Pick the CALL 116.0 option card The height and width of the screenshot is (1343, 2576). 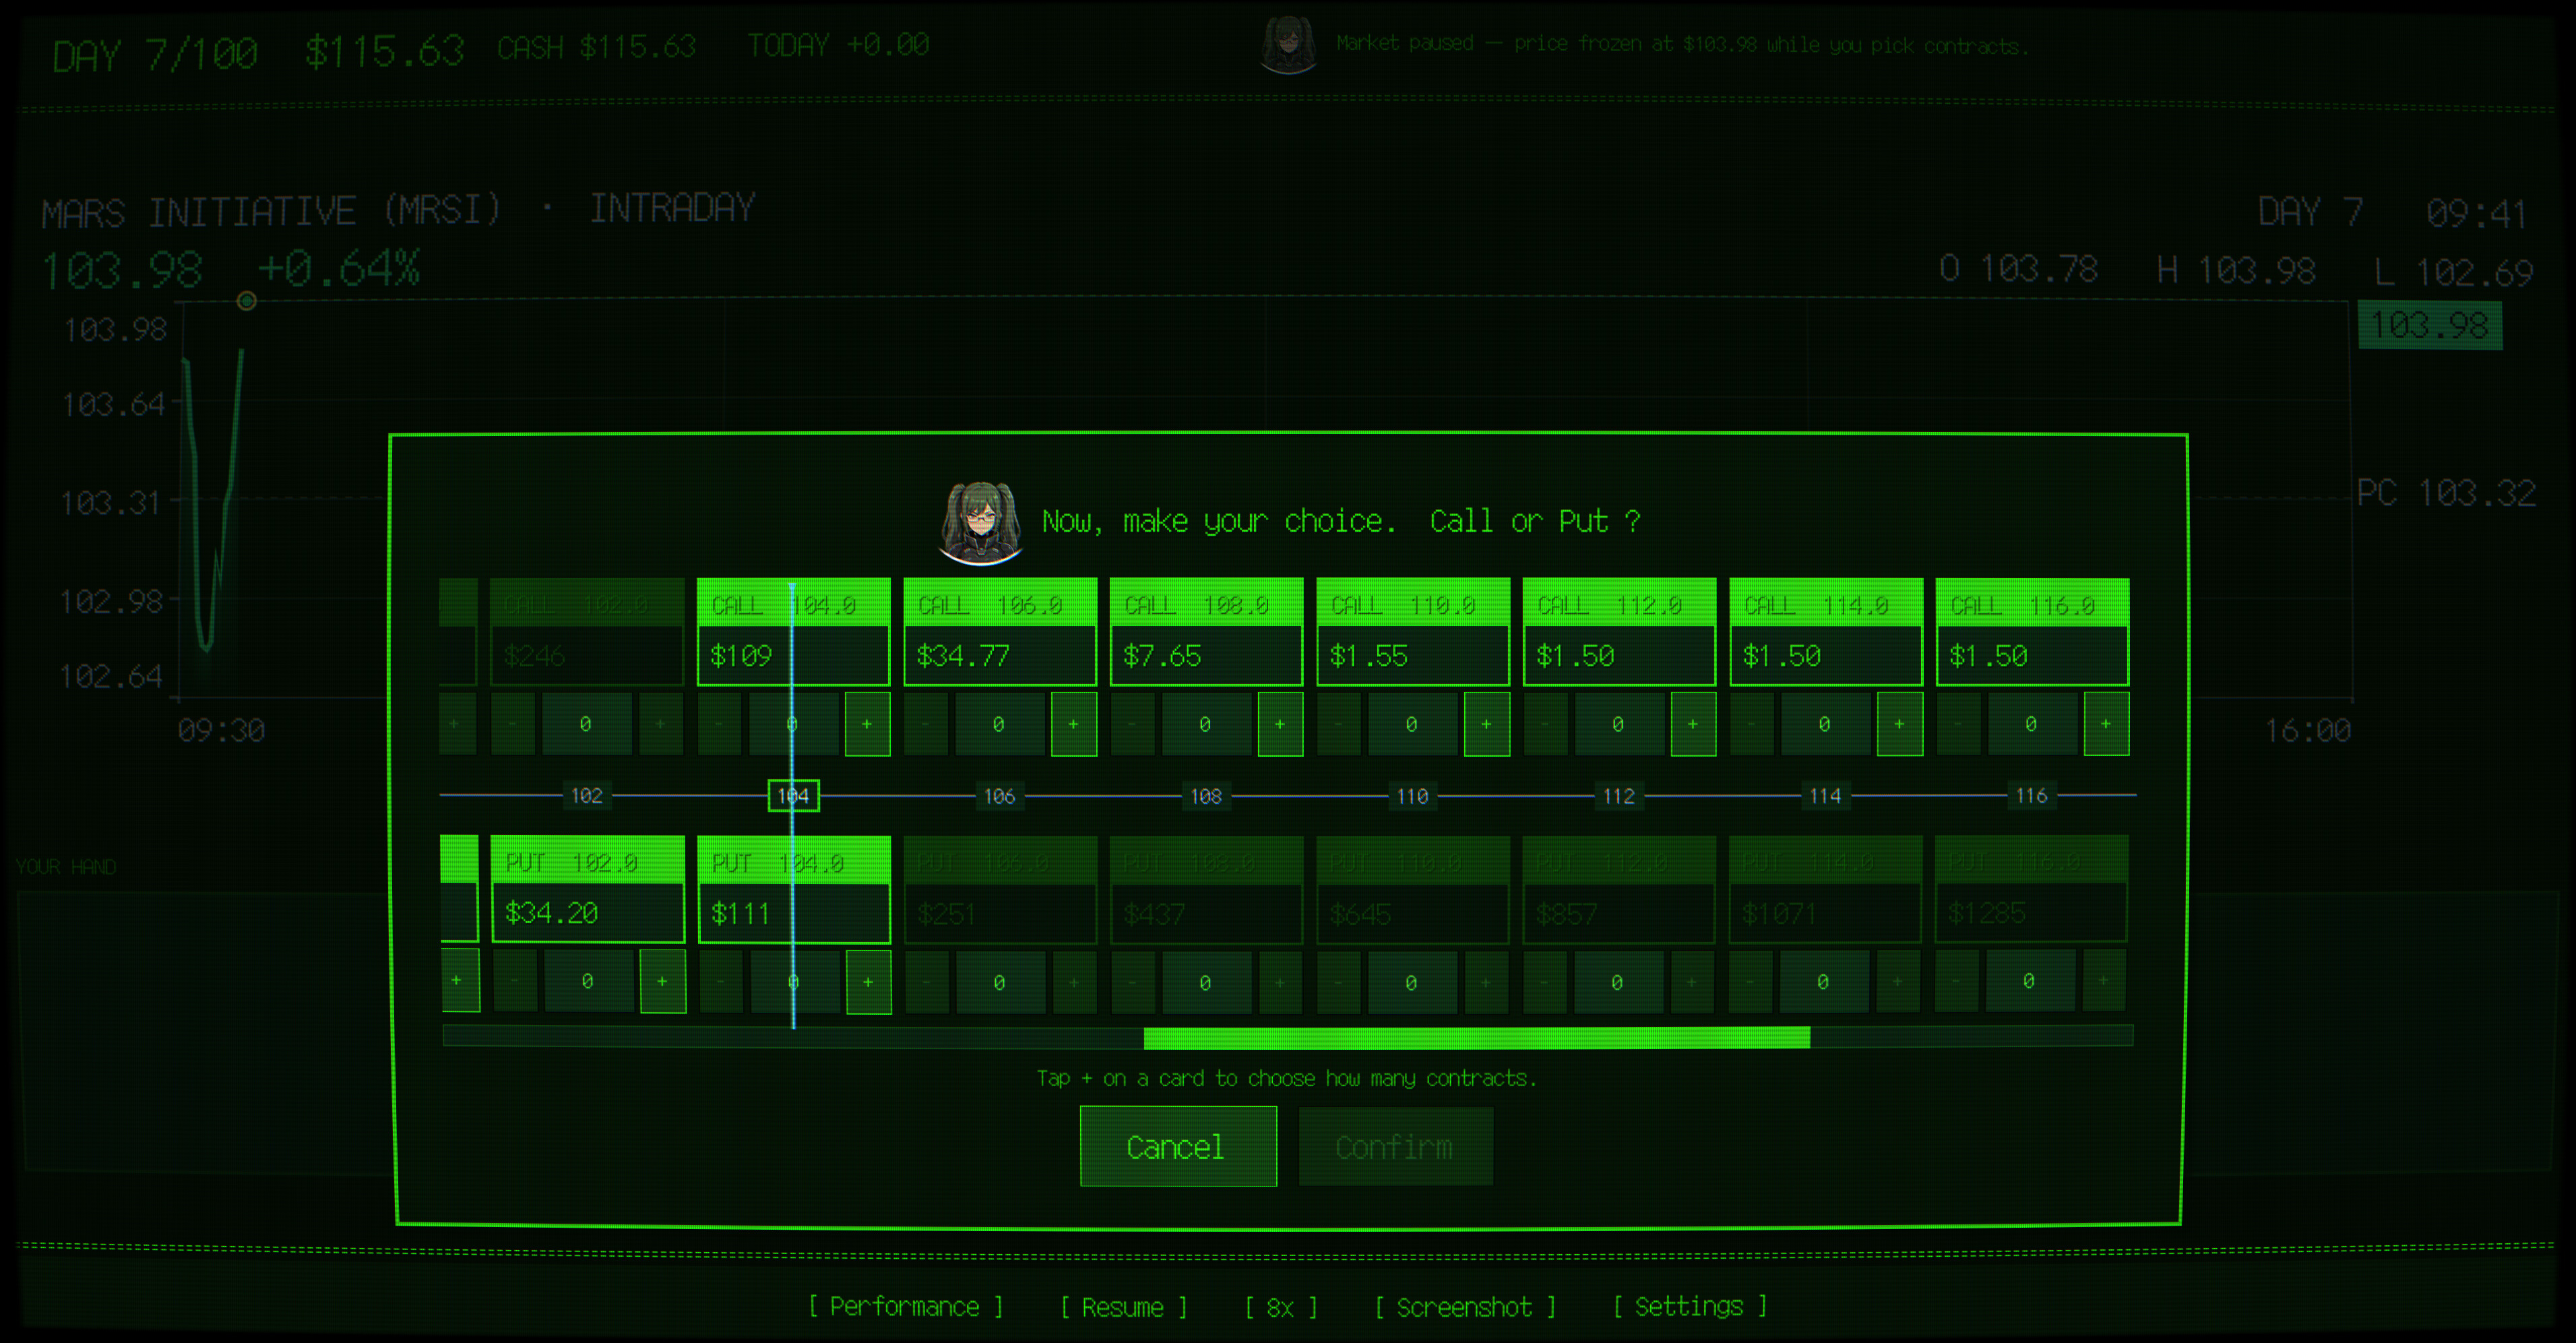tap(2032, 632)
